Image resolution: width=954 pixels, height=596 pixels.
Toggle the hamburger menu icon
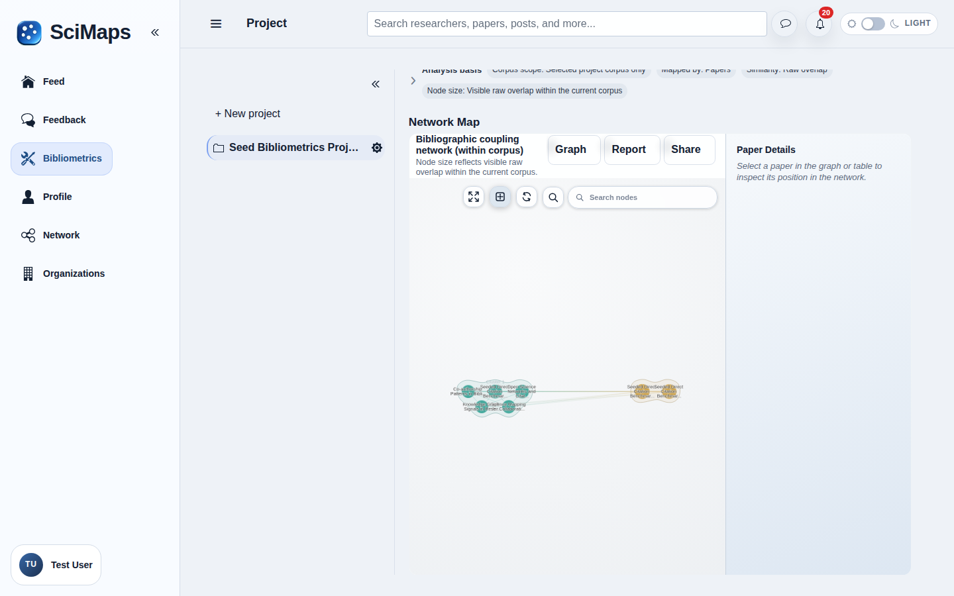pyautogui.click(x=216, y=24)
